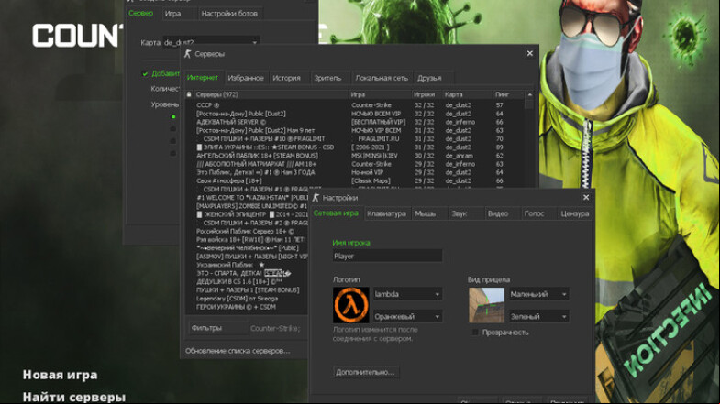720x404 pixels.
Task: Select the АДЕКВАТНЫЙ SERVER © row
Action: coord(354,122)
